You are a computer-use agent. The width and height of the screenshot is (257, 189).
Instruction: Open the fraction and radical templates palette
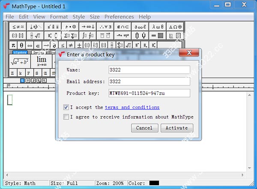pyautogui.click(x=36, y=36)
